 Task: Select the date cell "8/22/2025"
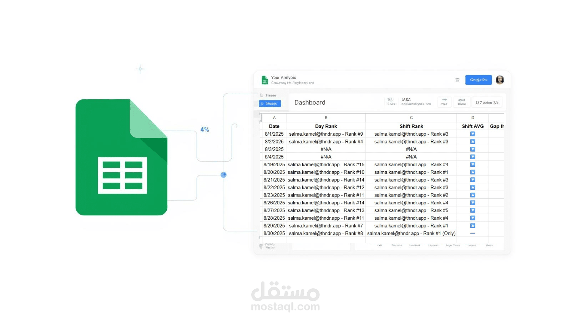coord(274,188)
